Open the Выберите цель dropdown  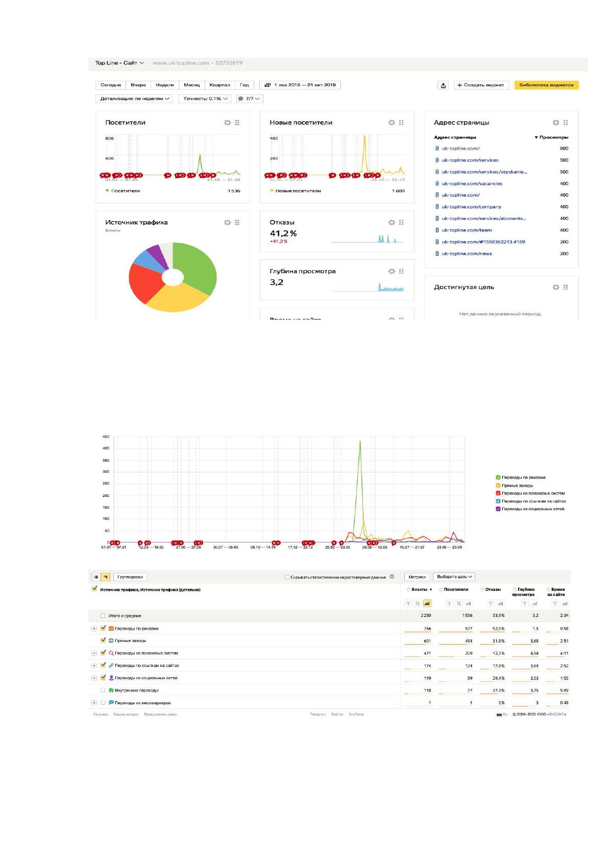coord(454,577)
